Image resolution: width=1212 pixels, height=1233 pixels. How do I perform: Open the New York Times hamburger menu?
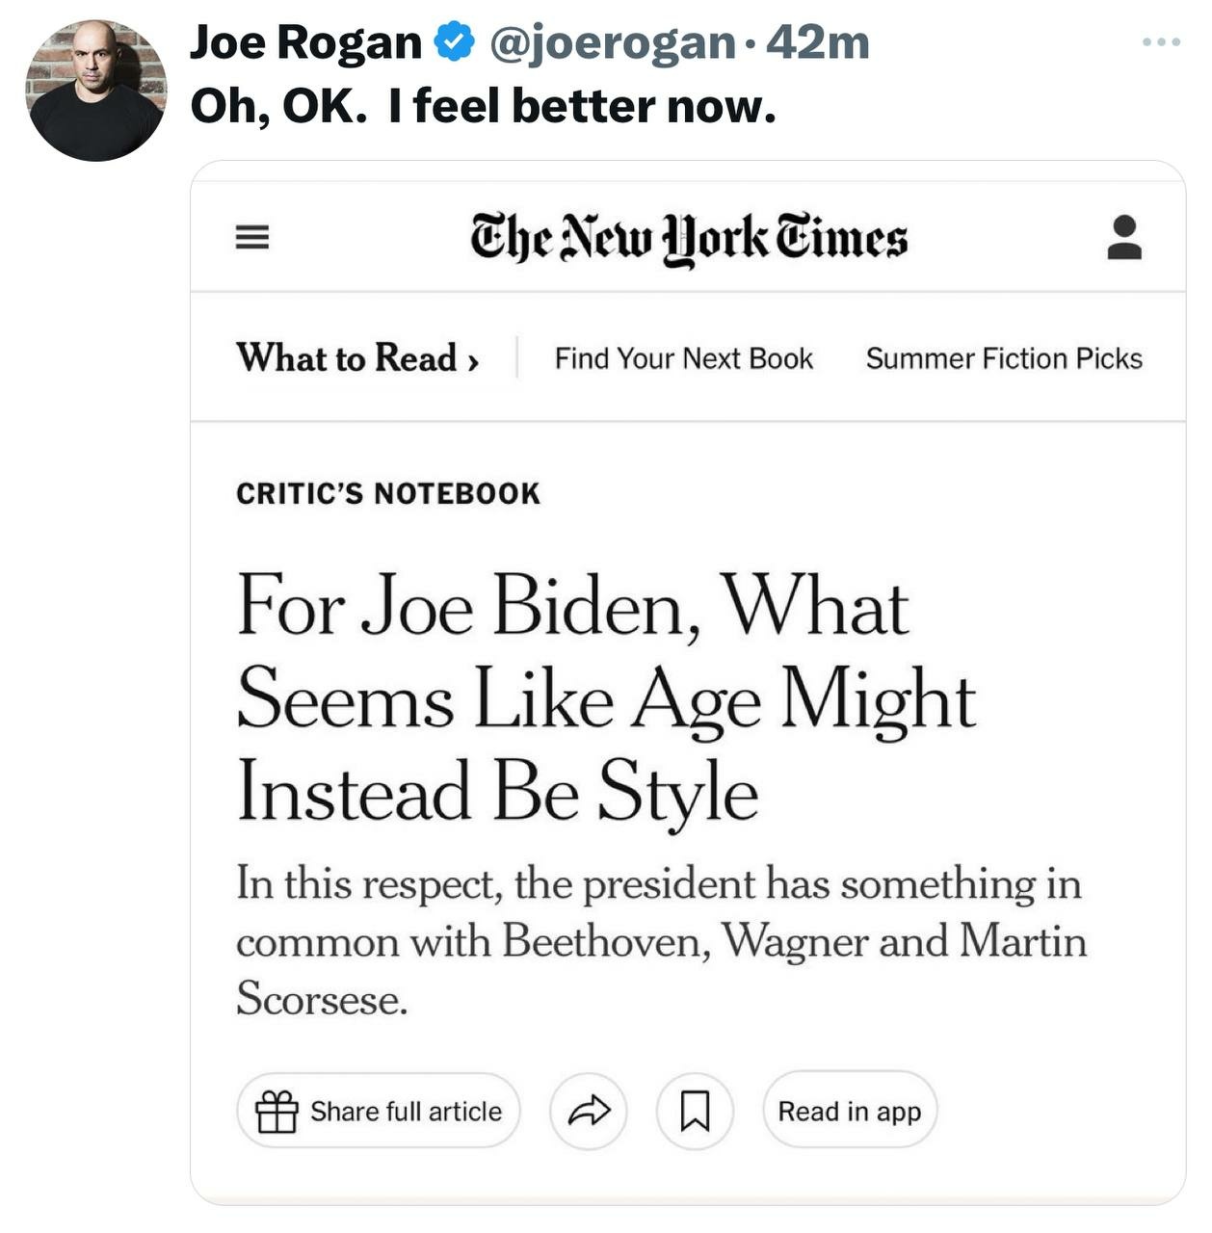point(251,237)
